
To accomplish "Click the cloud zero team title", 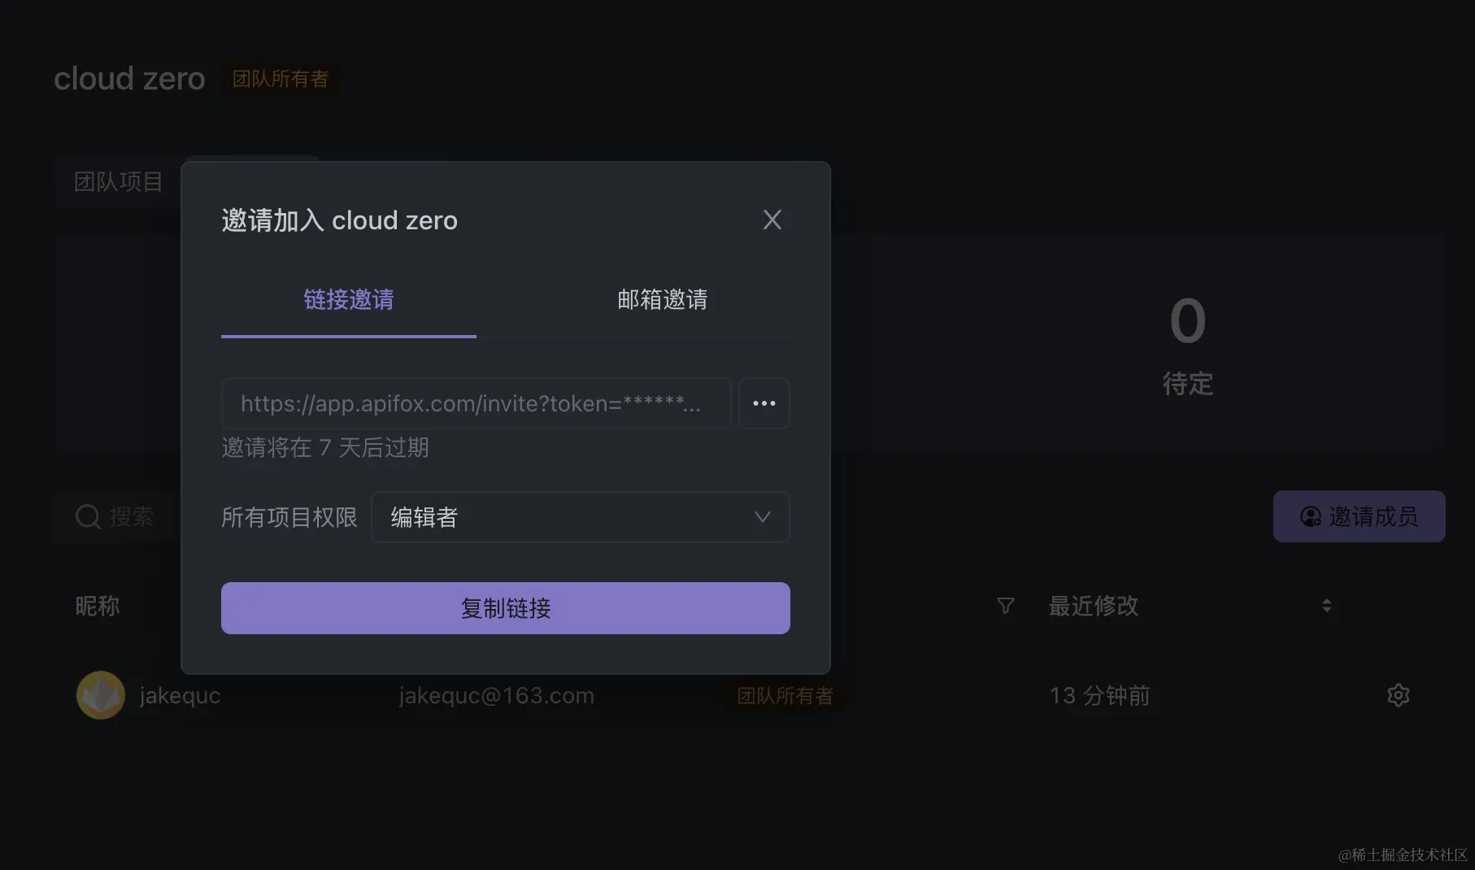I will [129, 79].
